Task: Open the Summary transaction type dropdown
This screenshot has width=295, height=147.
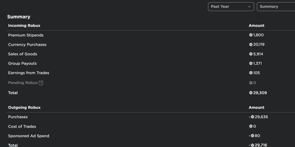Action: pos(276,7)
